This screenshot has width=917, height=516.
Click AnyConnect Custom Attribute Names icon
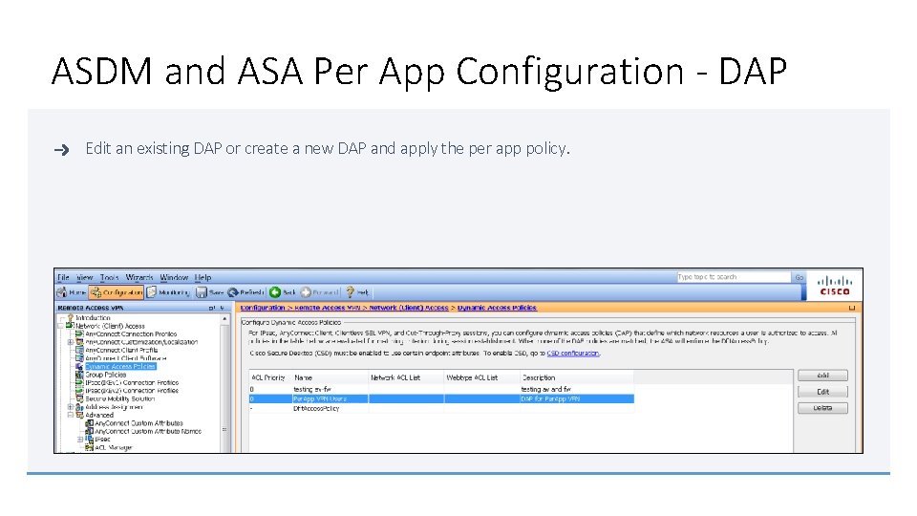point(90,431)
